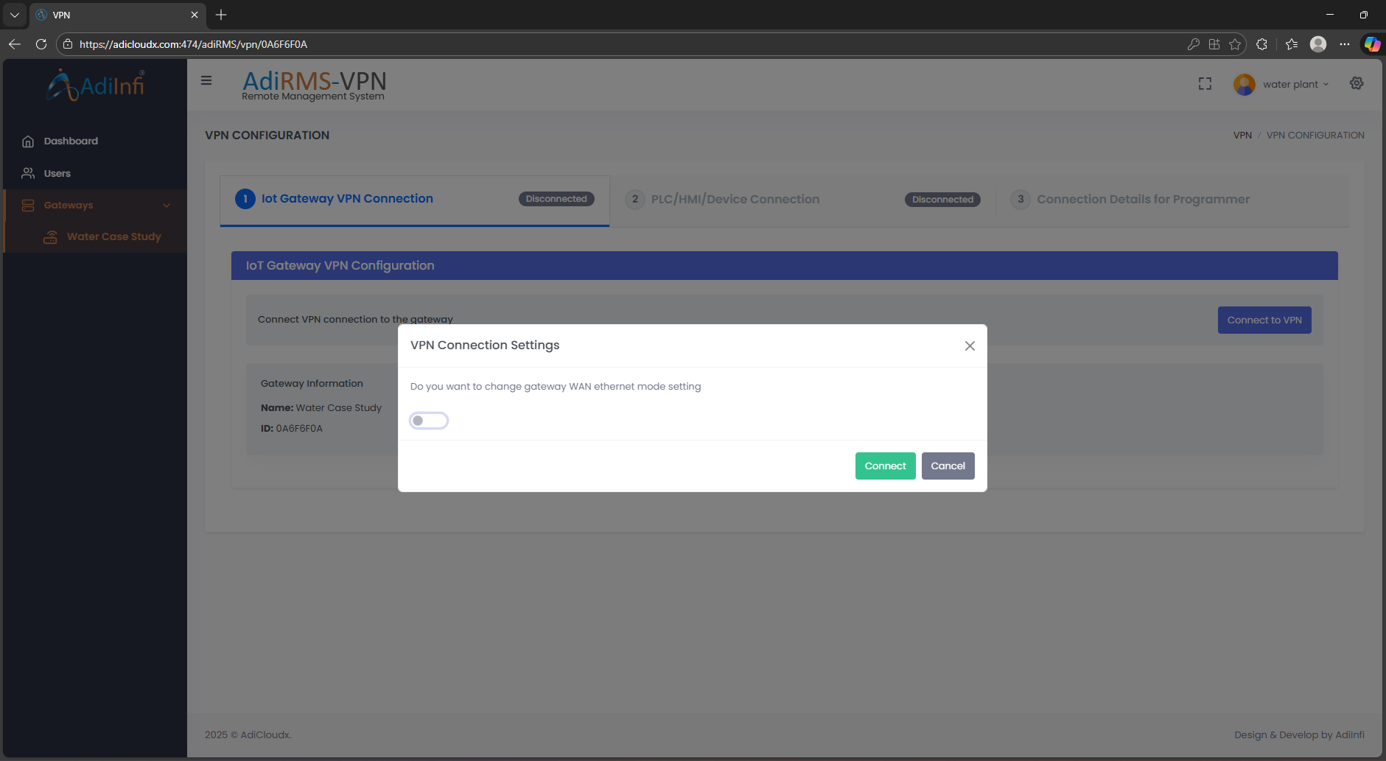This screenshot has height=761, width=1386.
Task: Close the VPN Connection Settings dialog
Action: tap(970, 346)
